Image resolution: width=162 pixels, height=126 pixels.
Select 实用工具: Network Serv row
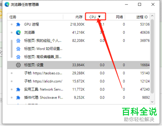tap(78, 89)
